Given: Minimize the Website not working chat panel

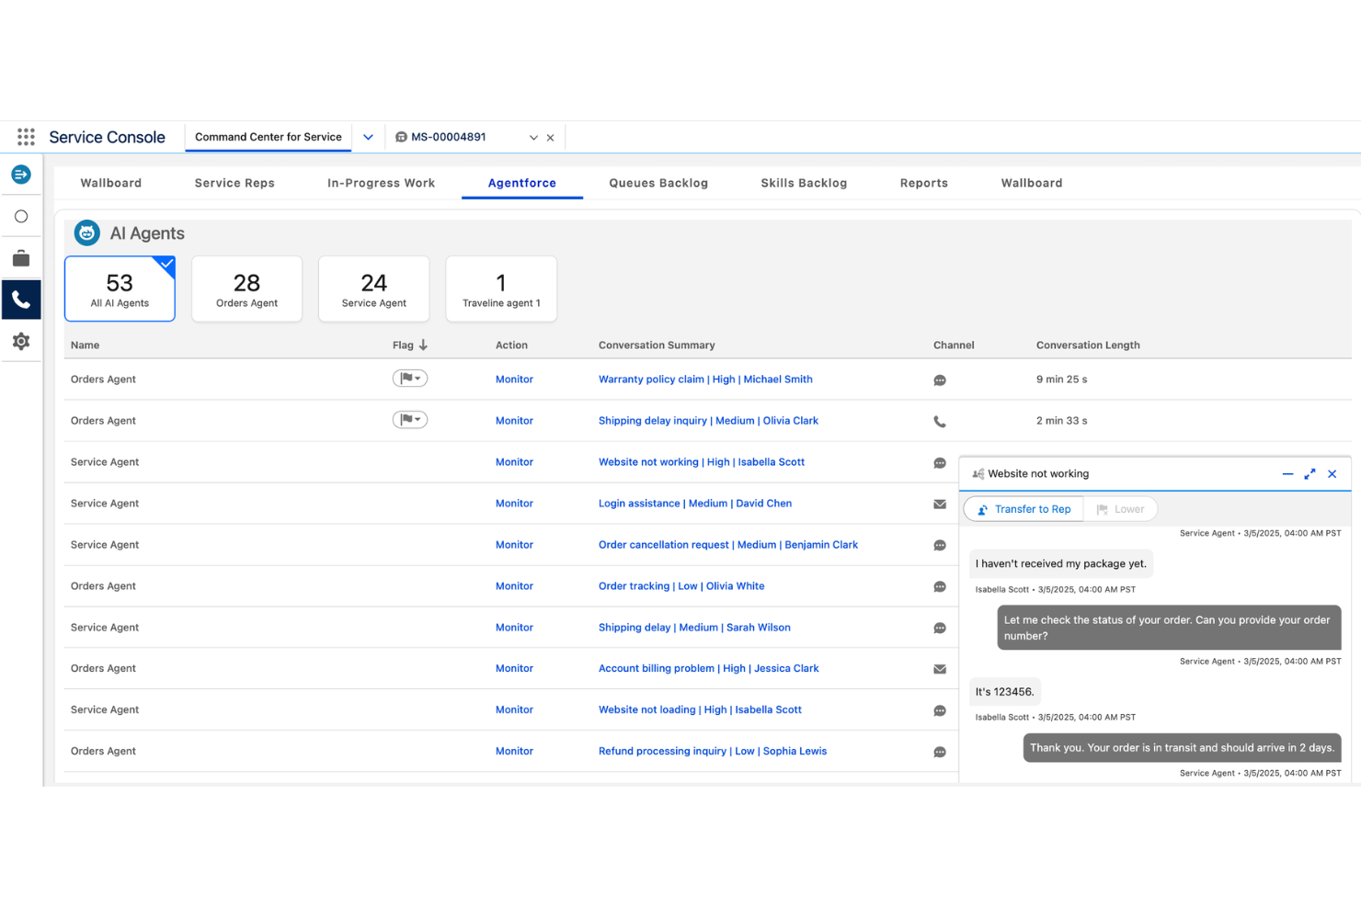Looking at the screenshot, I should 1287,474.
